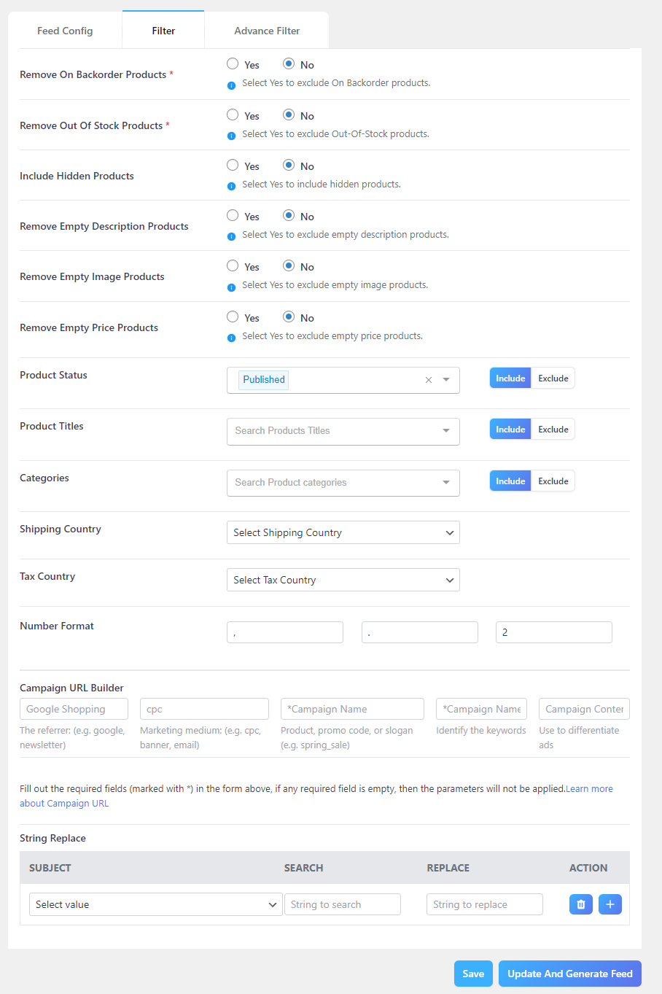Screen dimensions: 662x994
Task: Open the Select Shipping Country dropdown
Action: coord(343,532)
